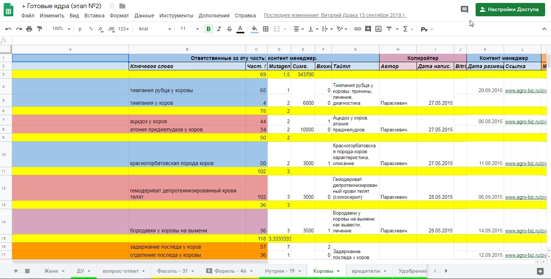This screenshot has width=551, height=279.
Task: Toggle italic formatting
Action: pos(219,29)
